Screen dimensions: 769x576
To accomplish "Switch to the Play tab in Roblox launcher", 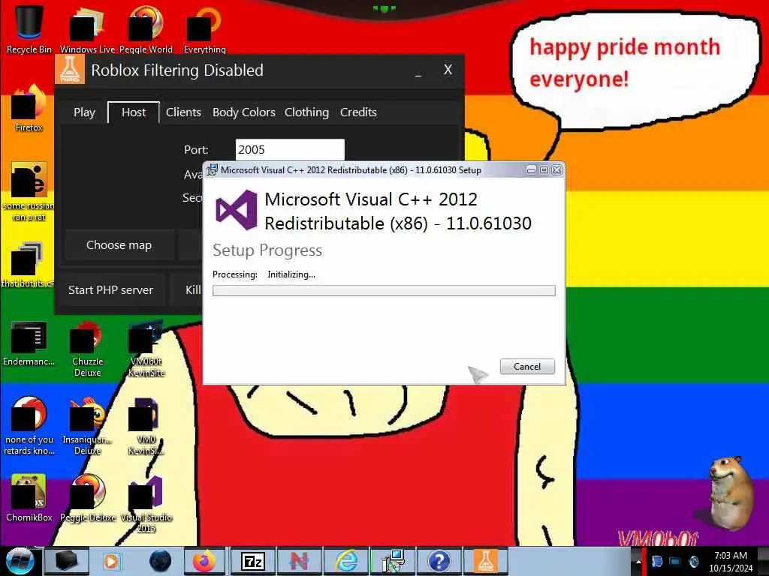I will tap(84, 112).
